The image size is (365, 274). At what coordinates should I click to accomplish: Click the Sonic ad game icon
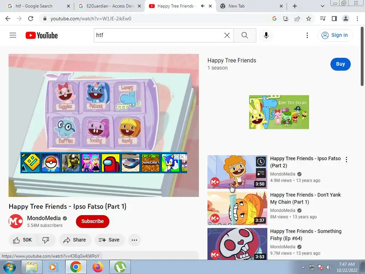click(171, 163)
